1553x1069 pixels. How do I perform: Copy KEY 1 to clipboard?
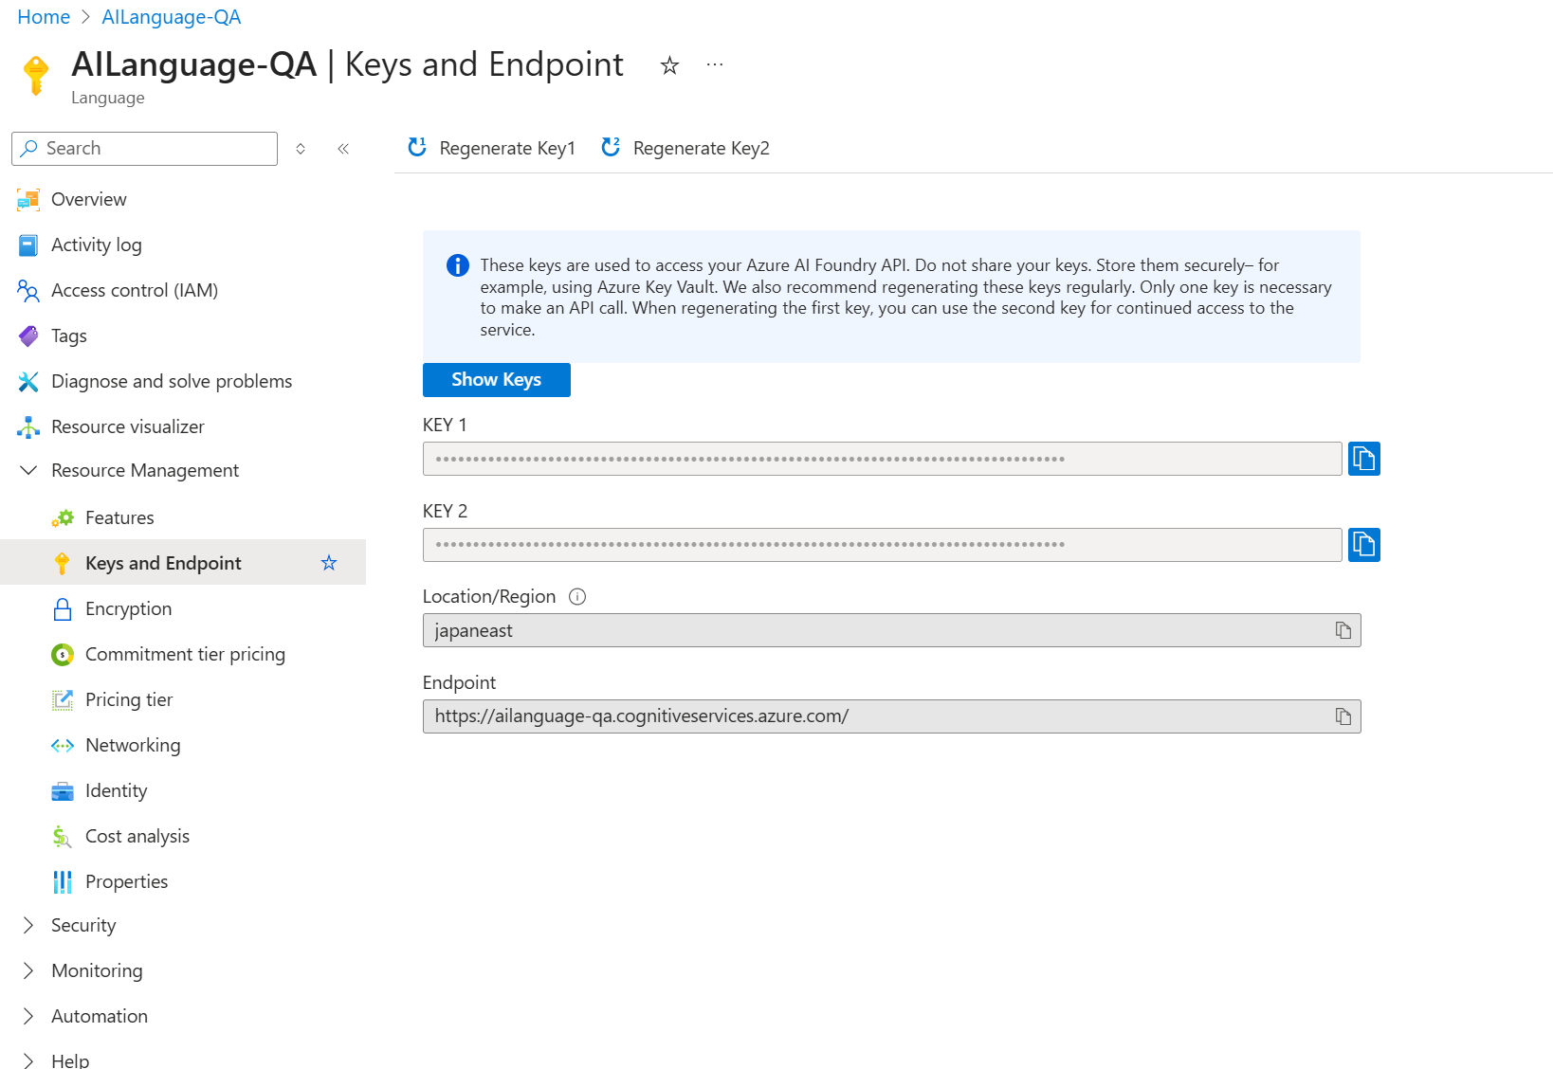(1364, 459)
